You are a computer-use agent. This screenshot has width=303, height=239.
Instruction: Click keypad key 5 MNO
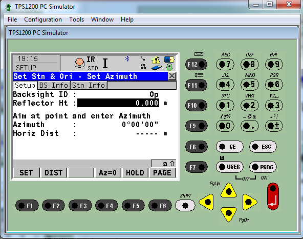click(249, 85)
